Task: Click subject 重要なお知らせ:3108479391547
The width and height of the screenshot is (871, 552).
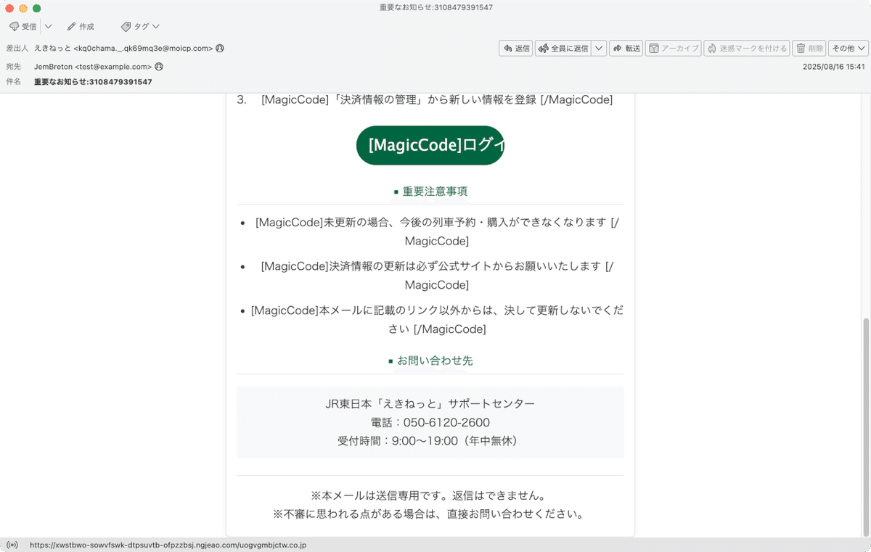Action: [x=93, y=82]
